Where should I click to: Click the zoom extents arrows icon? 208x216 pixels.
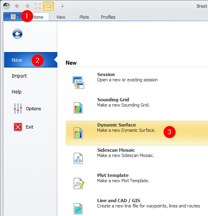(38, 6)
